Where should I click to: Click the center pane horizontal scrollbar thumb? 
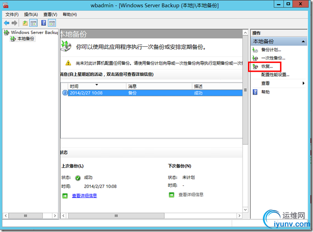[116, 215]
